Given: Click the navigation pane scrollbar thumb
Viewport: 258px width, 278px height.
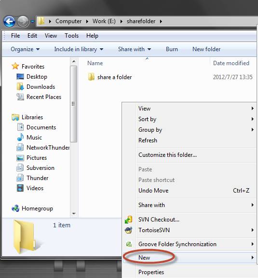Looking at the screenshot, I should [x=73, y=104].
